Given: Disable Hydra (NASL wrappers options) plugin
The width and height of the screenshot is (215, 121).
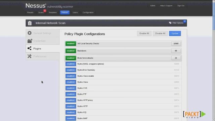Looking at the screenshot, I should 71,64.
